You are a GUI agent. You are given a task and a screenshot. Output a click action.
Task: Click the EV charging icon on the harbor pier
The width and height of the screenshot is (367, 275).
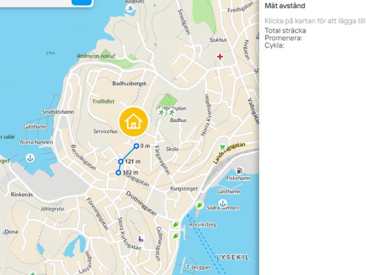pyautogui.click(x=200, y=205)
